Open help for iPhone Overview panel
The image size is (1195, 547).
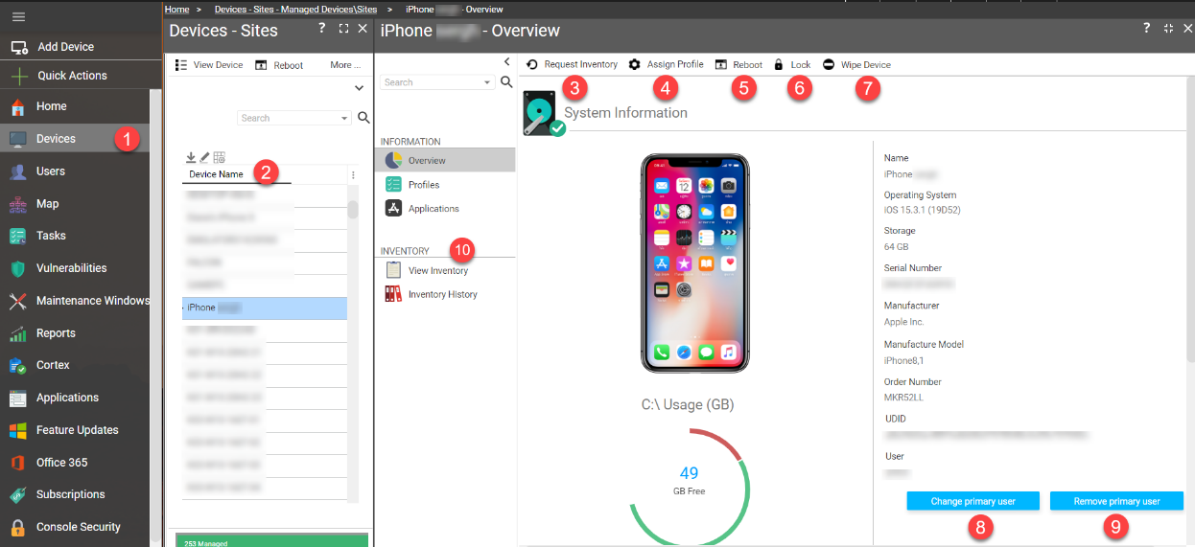coord(1146,29)
